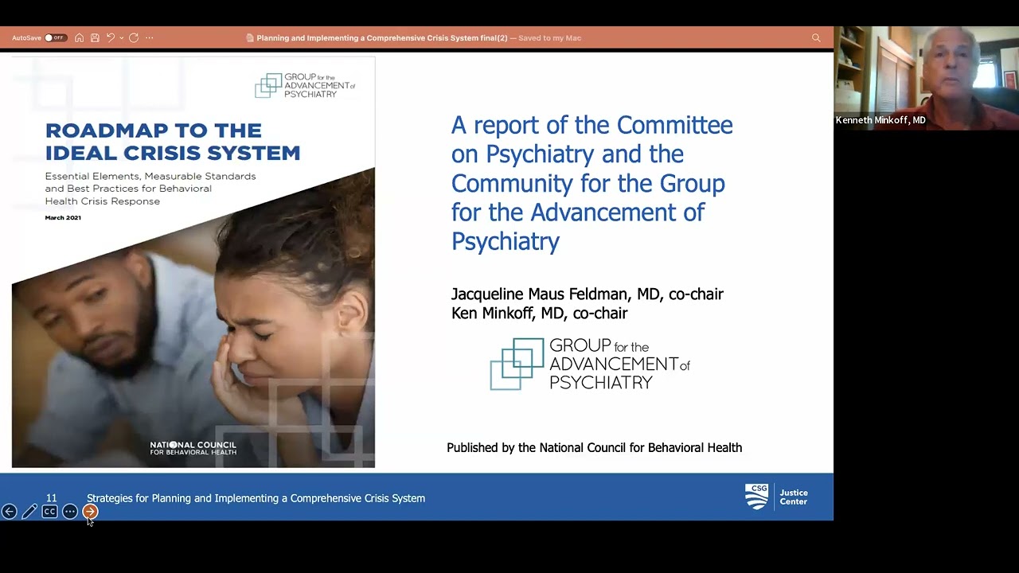The height and width of the screenshot is (573, 1019).
Task: Open more slide show options
Action: [x=70, y=512]
